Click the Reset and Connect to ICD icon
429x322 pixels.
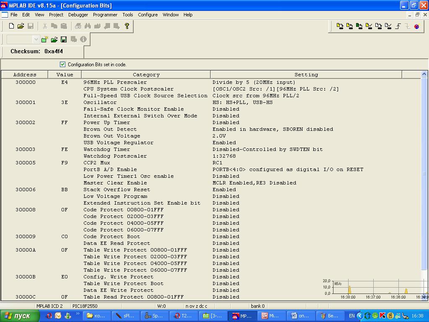click(416, 26)
